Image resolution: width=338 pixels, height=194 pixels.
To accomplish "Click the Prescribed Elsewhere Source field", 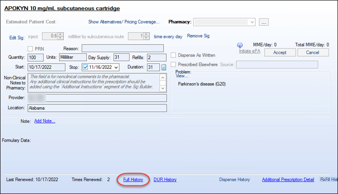I will point(277,64).
